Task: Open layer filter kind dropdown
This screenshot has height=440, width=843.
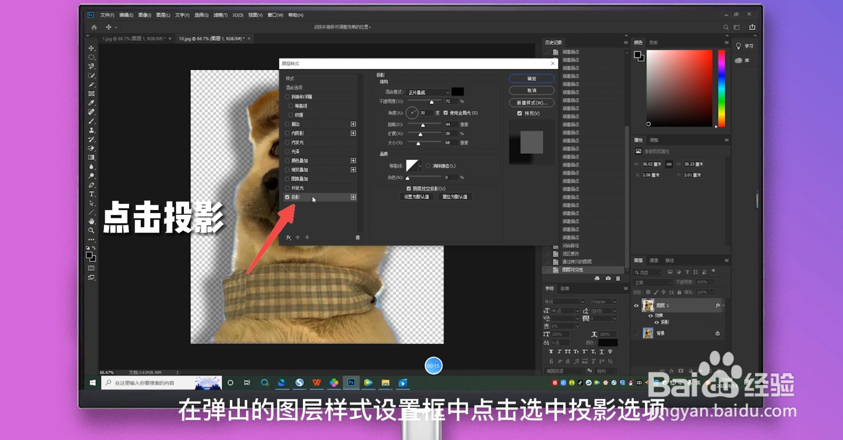Action: [x=648, y=272]
